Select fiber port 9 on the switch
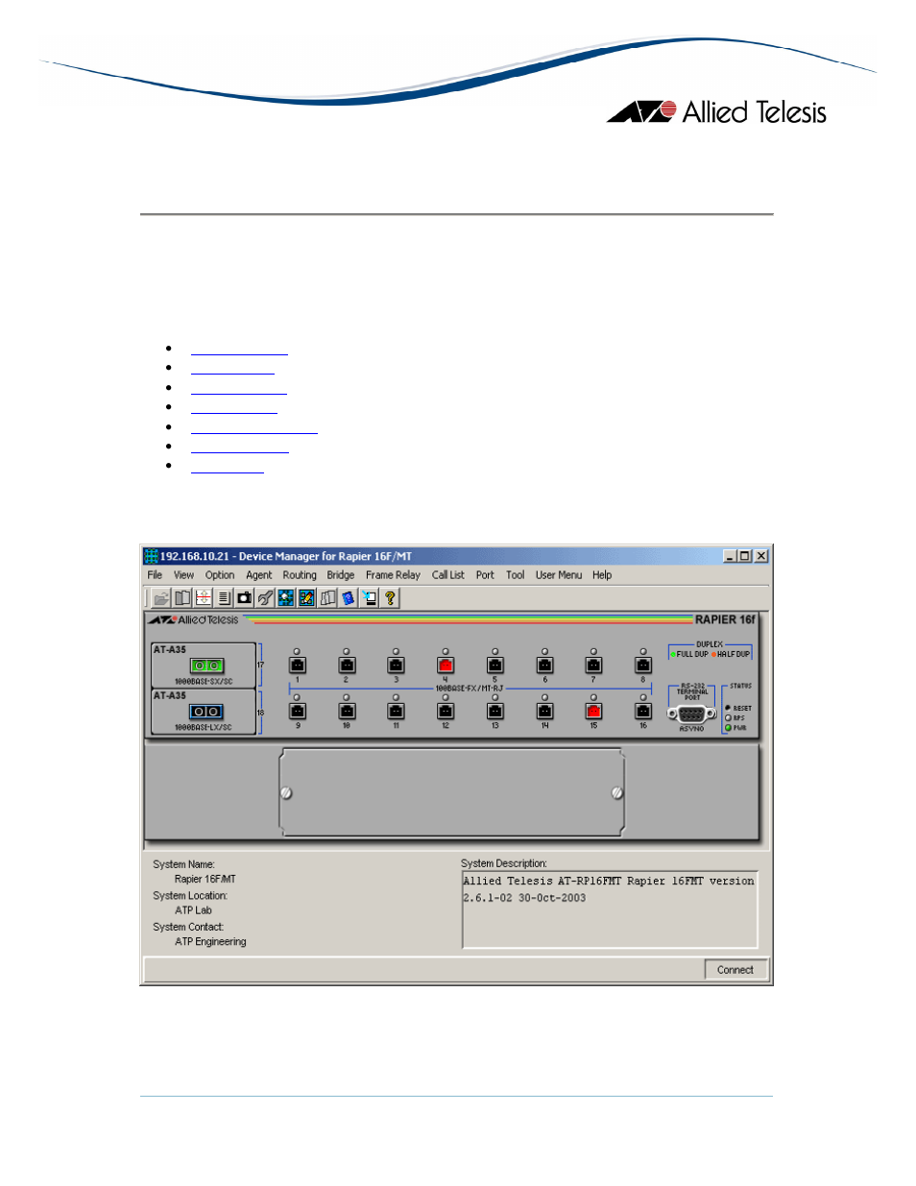916x1186 pixels. point(298,711)
